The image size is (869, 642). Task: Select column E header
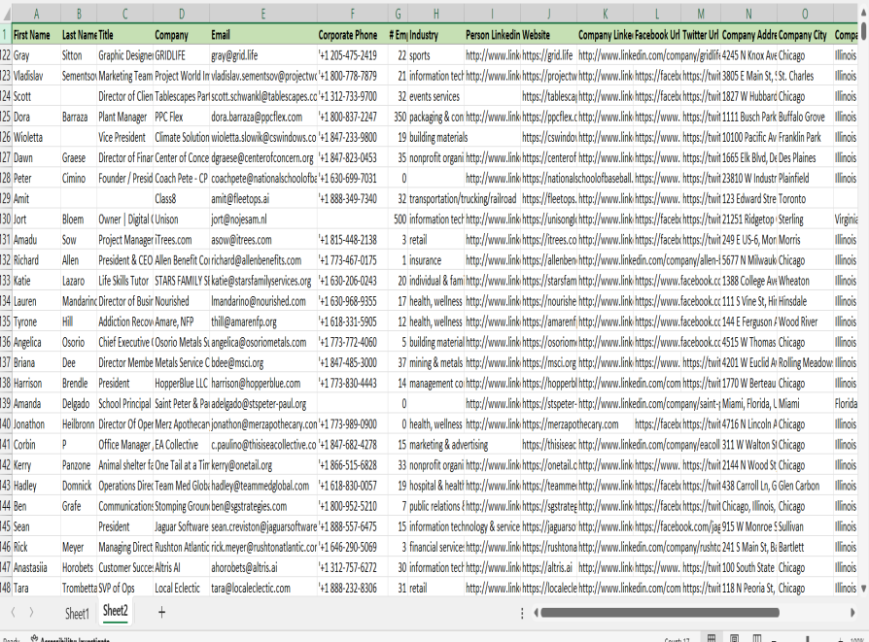[262, 14]
